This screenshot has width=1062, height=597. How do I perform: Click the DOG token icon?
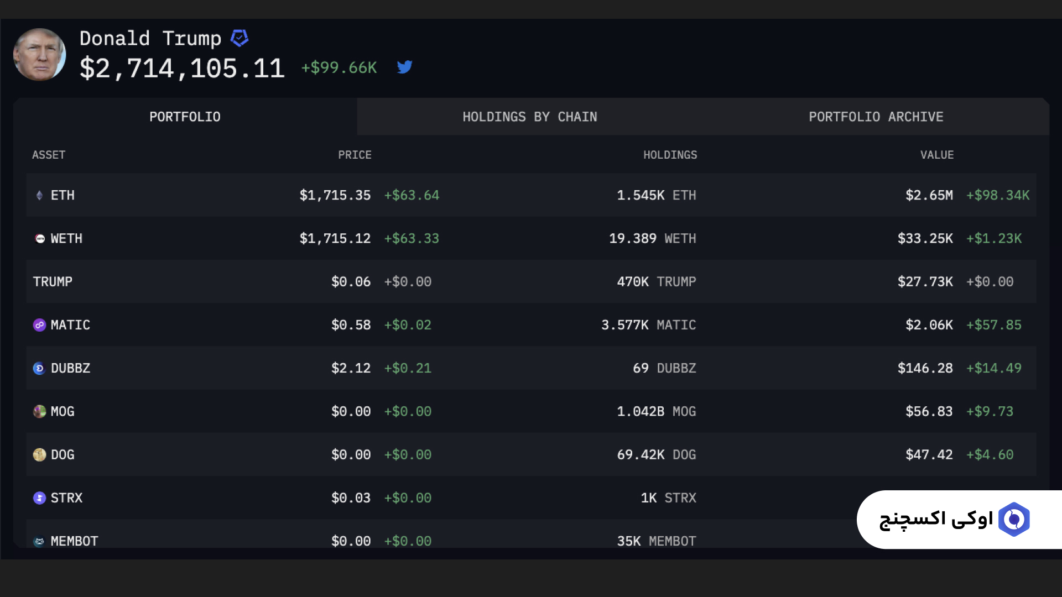coord(39,454)
